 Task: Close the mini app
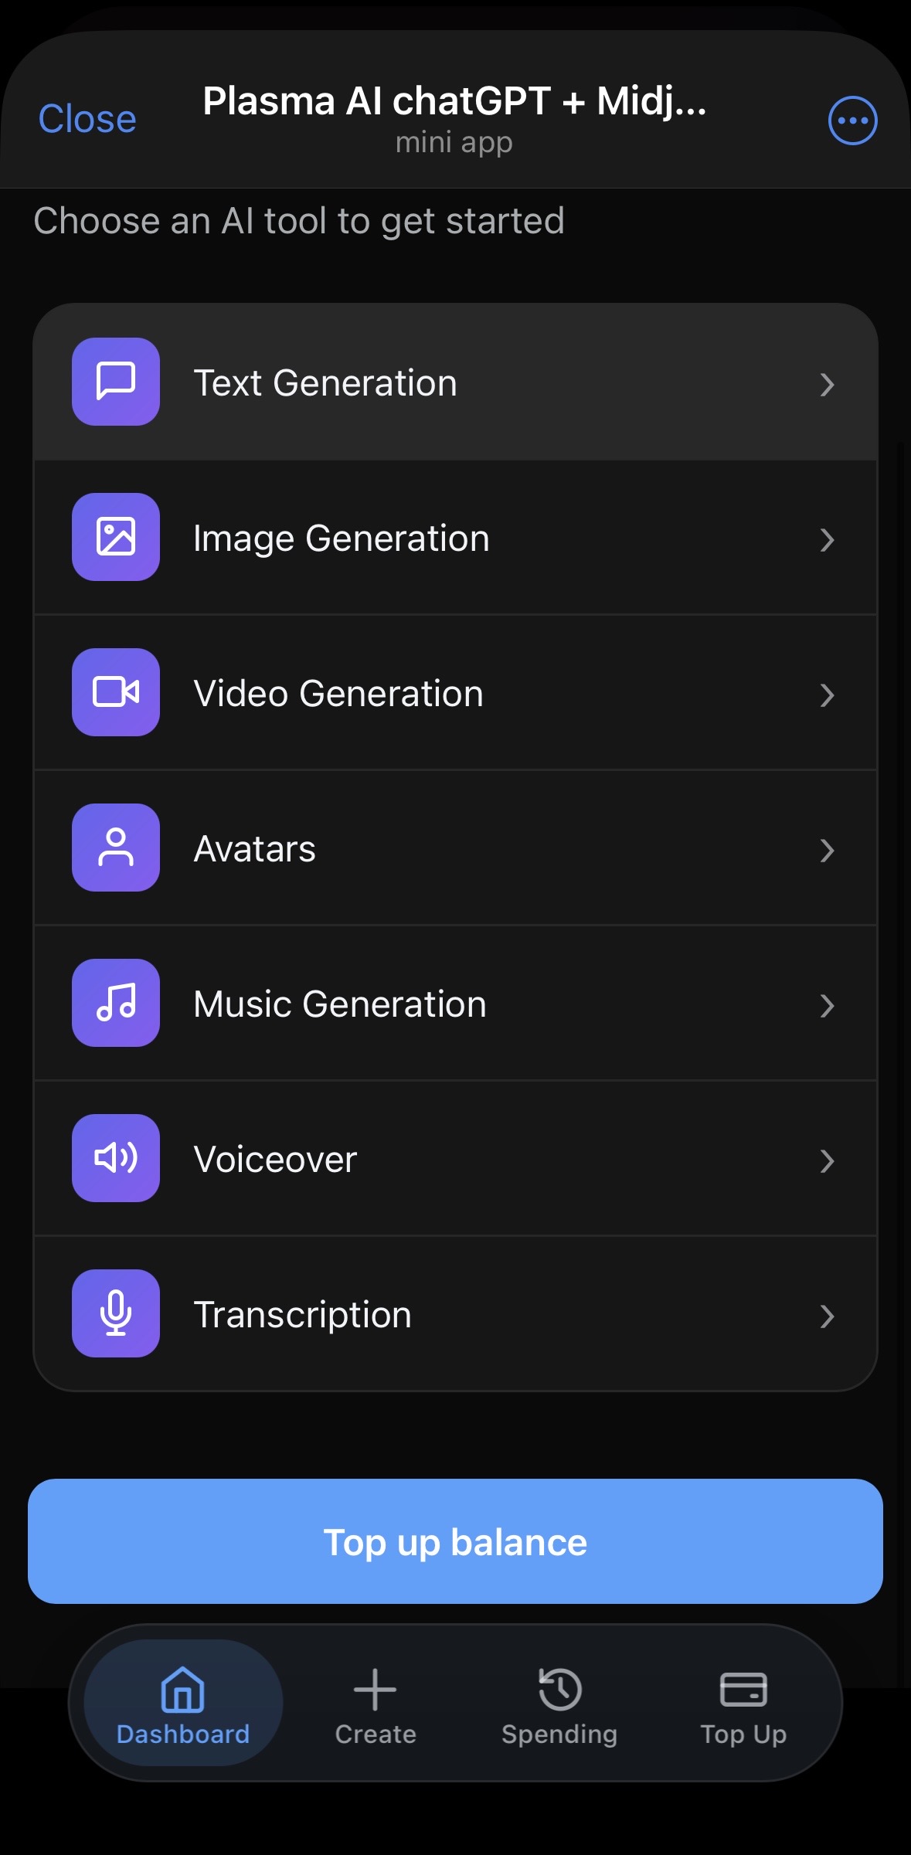coord(87,119)
